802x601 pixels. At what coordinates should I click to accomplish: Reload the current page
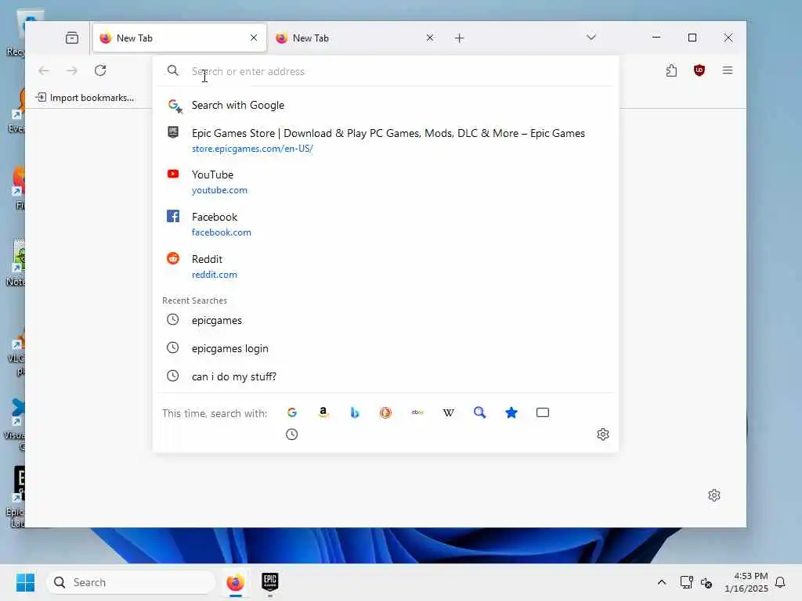100,70
